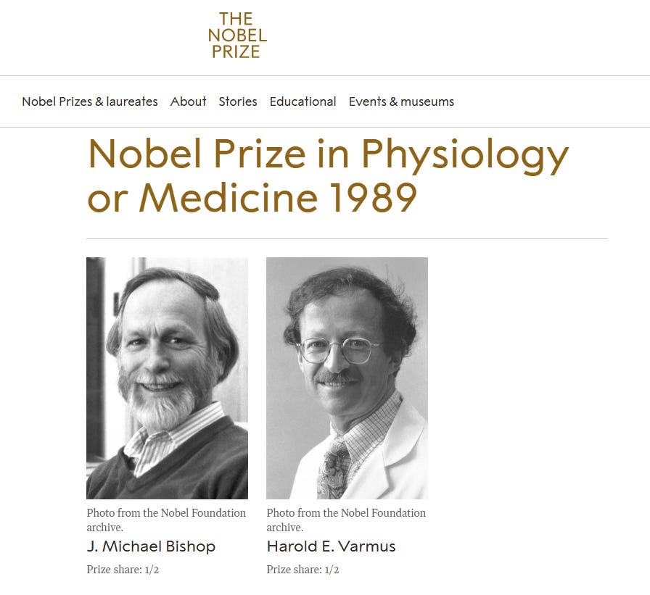
Task: Open Harold E. Varmus name link
Action: point(332,546)
